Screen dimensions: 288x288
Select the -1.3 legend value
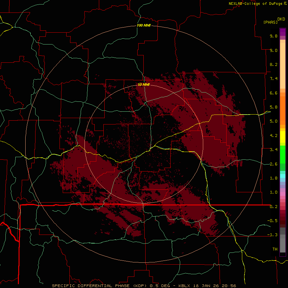pyautogui.click(x=272, y=235)
